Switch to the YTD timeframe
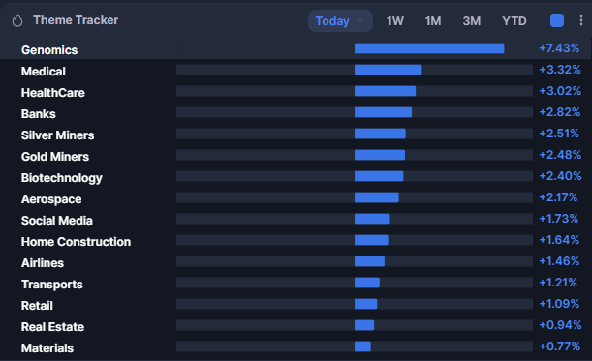The image size is (592, 361). click(514, 21)
